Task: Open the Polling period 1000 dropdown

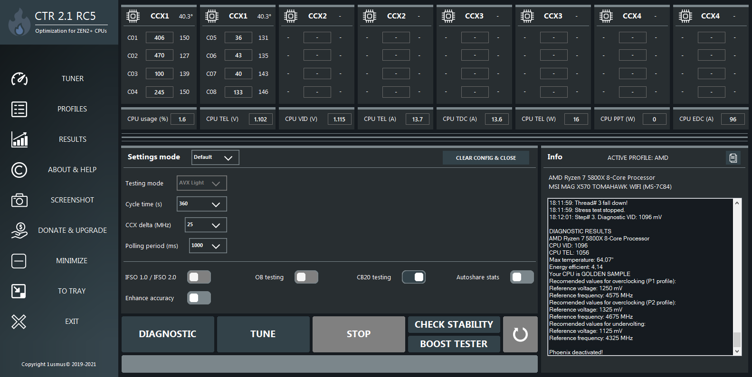Action: 208,246
